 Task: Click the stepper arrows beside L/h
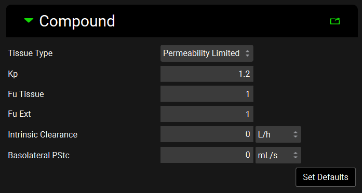pos(296,134)
